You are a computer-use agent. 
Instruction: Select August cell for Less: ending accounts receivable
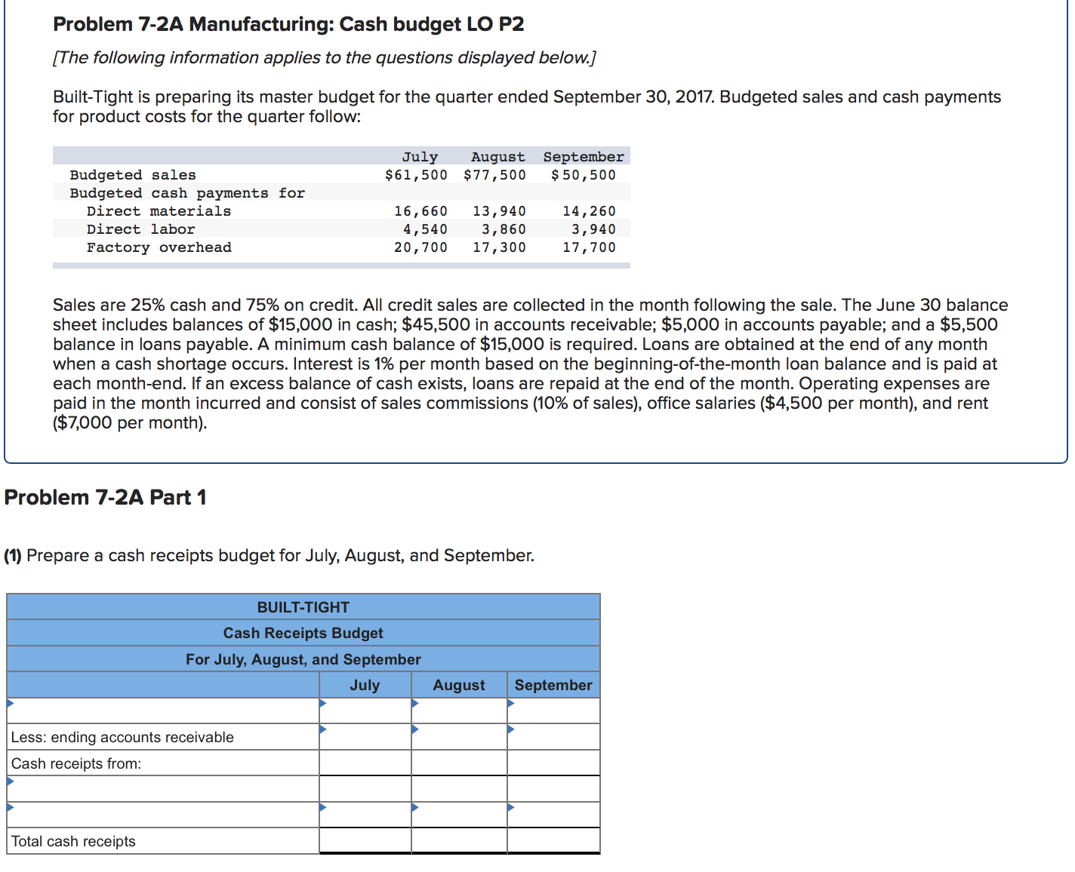(x=459, y=737)
